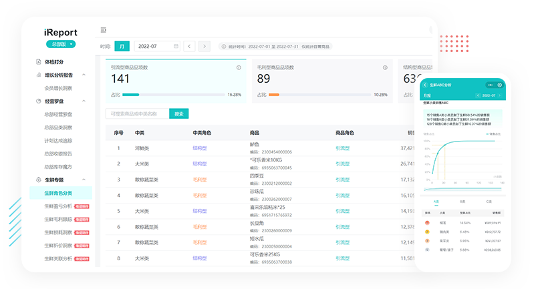The image size is (534, 289).
Task: Go to the next month
Action: tap(205, 46)
